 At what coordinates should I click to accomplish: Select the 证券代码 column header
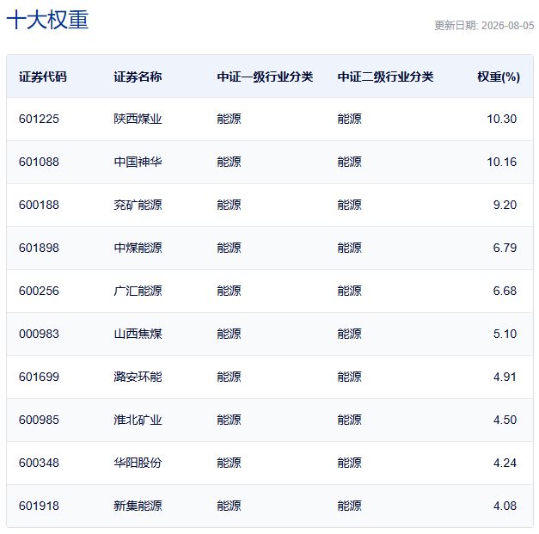(x=43, y=77)
